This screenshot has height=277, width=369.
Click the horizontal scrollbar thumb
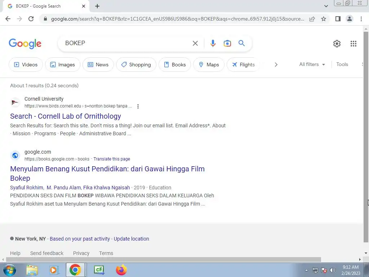tap(164, 260)
